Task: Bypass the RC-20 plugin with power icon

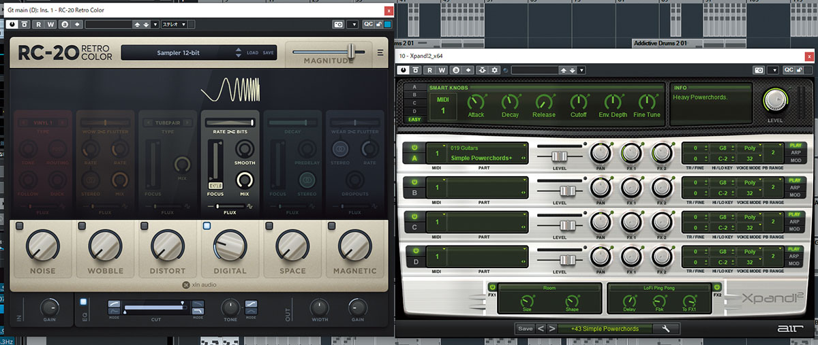Action: (x=12, y=24)
